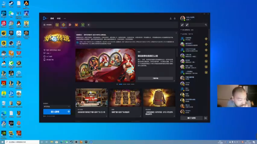Select the second carousel indicator

125,84
